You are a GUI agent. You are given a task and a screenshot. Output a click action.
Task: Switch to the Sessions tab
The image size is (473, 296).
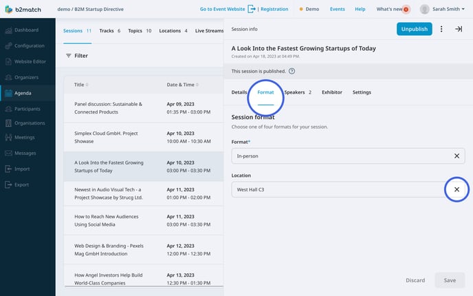tap(77, 31)
